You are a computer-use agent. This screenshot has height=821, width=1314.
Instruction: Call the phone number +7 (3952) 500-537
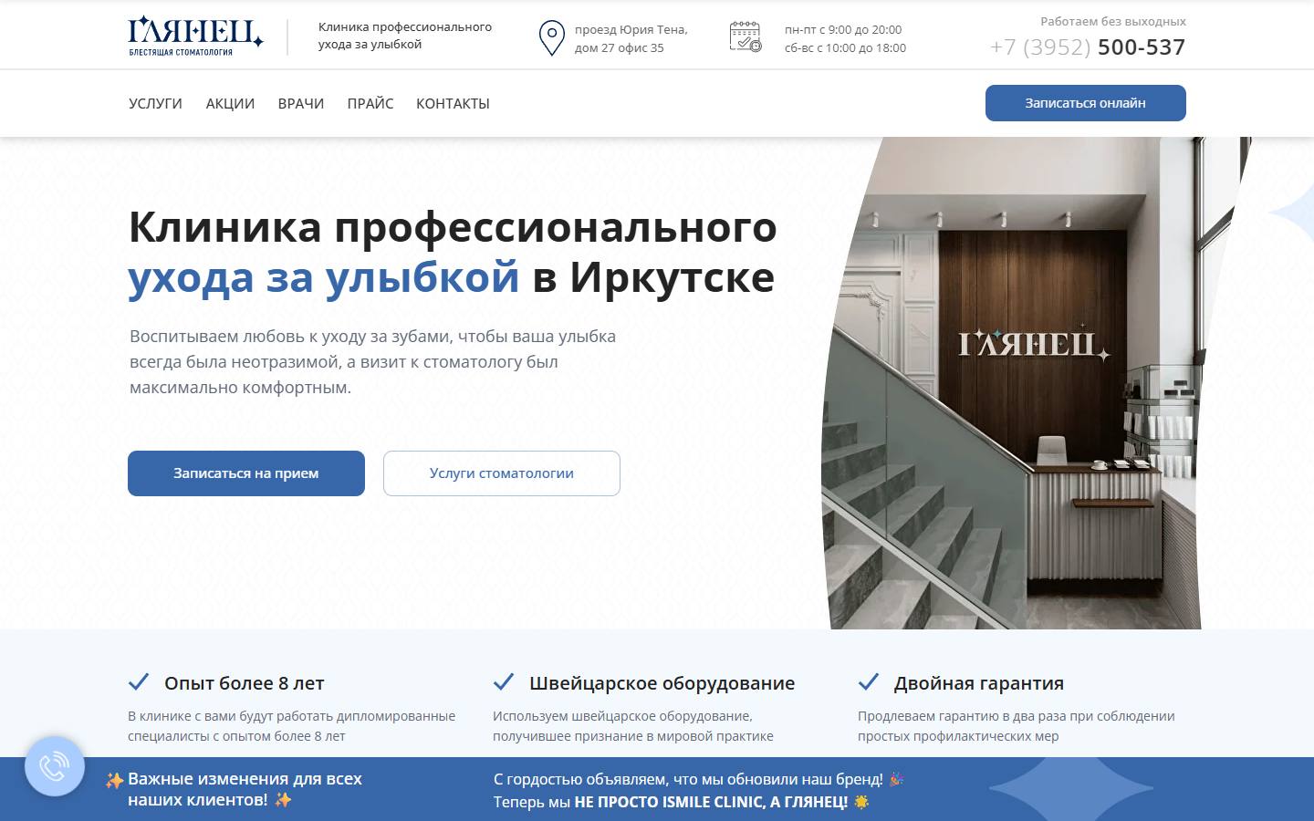pos(1088,47)
